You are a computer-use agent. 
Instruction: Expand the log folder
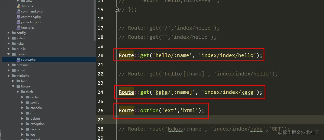coord(22,135)
